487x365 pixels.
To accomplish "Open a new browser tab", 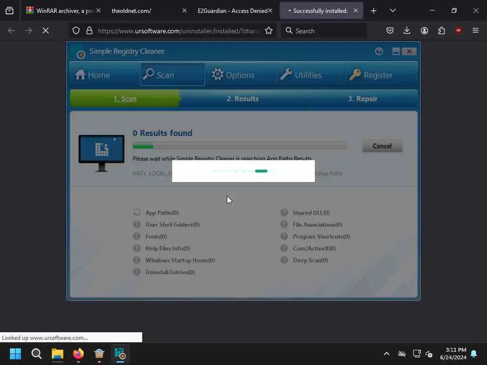I will point(374,11).
